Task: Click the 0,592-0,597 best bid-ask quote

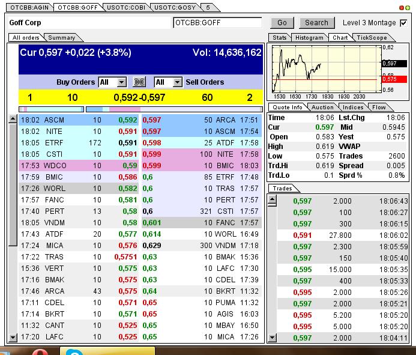Action: (x=139, y=97)
